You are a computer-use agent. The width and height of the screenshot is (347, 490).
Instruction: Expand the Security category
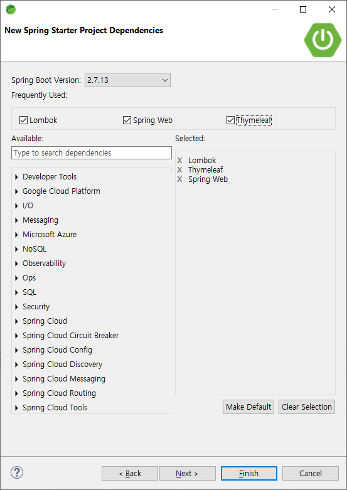point(16,307)
